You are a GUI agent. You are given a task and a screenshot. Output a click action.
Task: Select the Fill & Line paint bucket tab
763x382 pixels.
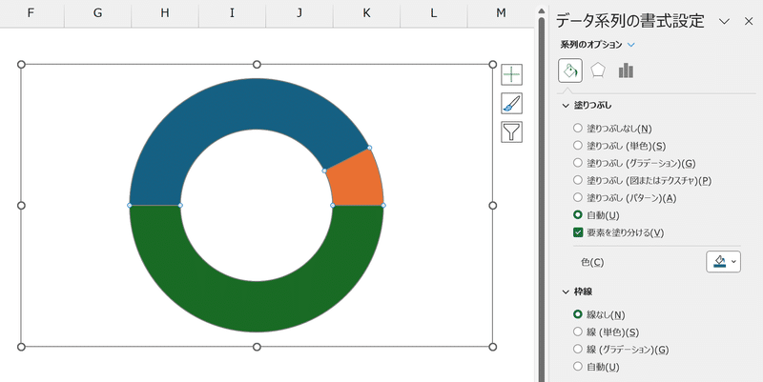[570, 70]
